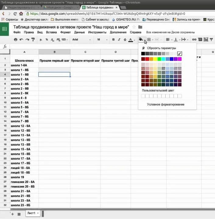The width and height of the screenshot is (215, 219).
Task: Click Сбросить параметры in color popup
Action: coord(161,48)
